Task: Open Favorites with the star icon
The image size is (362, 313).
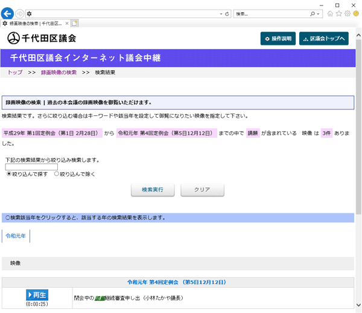Action: 338,14
